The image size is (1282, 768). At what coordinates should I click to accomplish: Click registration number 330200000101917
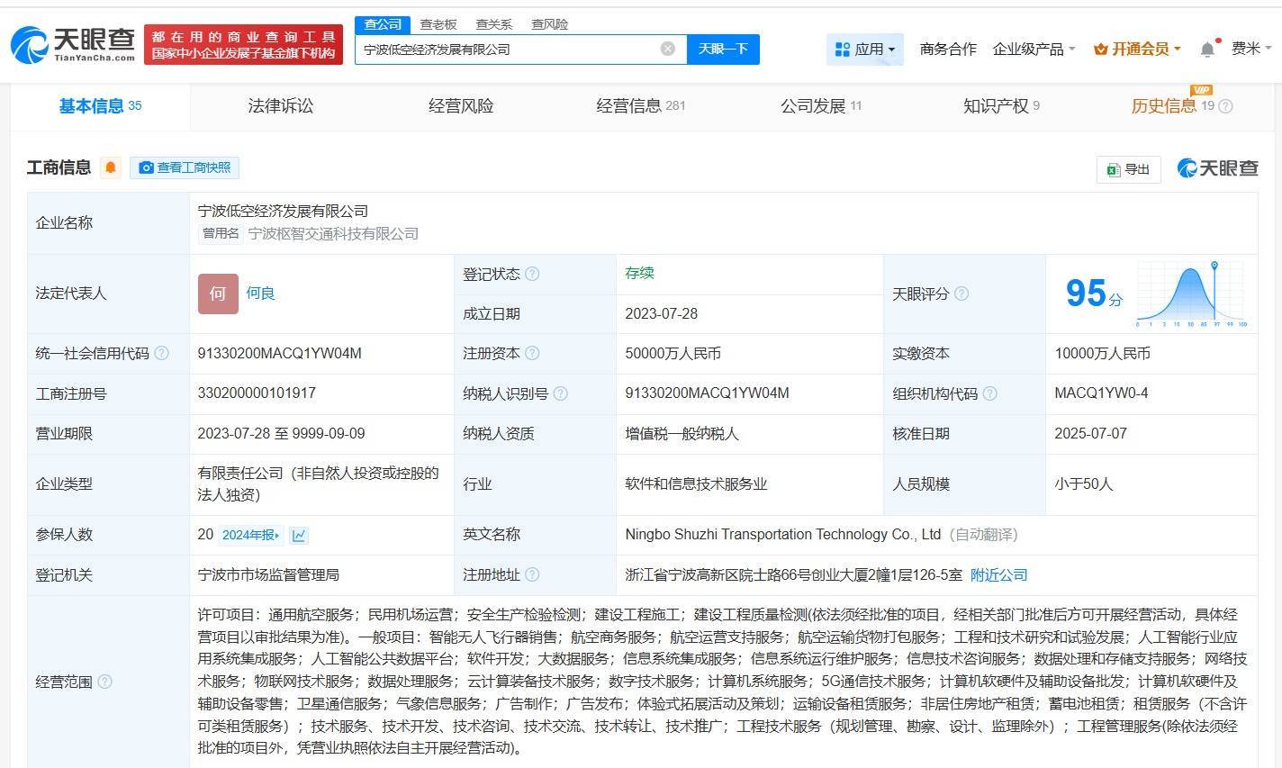257,393
